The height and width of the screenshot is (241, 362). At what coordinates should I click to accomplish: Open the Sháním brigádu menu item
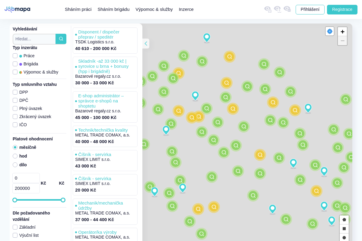[113, 9]
